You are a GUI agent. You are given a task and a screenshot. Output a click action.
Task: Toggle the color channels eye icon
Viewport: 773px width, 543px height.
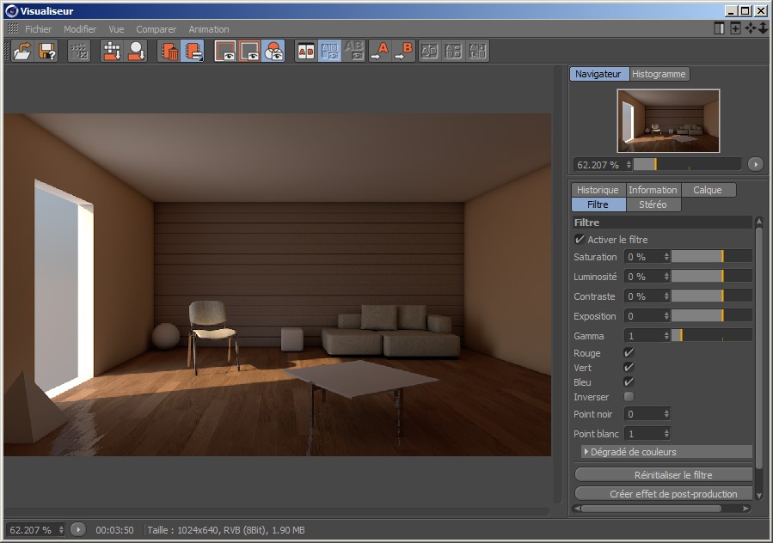273,51
